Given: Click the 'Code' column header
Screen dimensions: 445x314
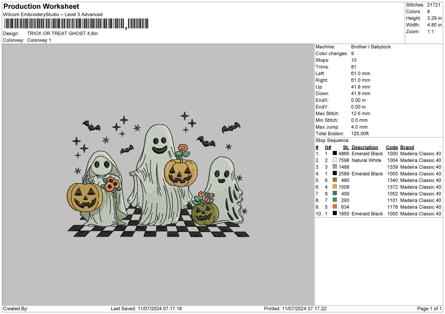Looking at the screenshot, I should 392,147.
